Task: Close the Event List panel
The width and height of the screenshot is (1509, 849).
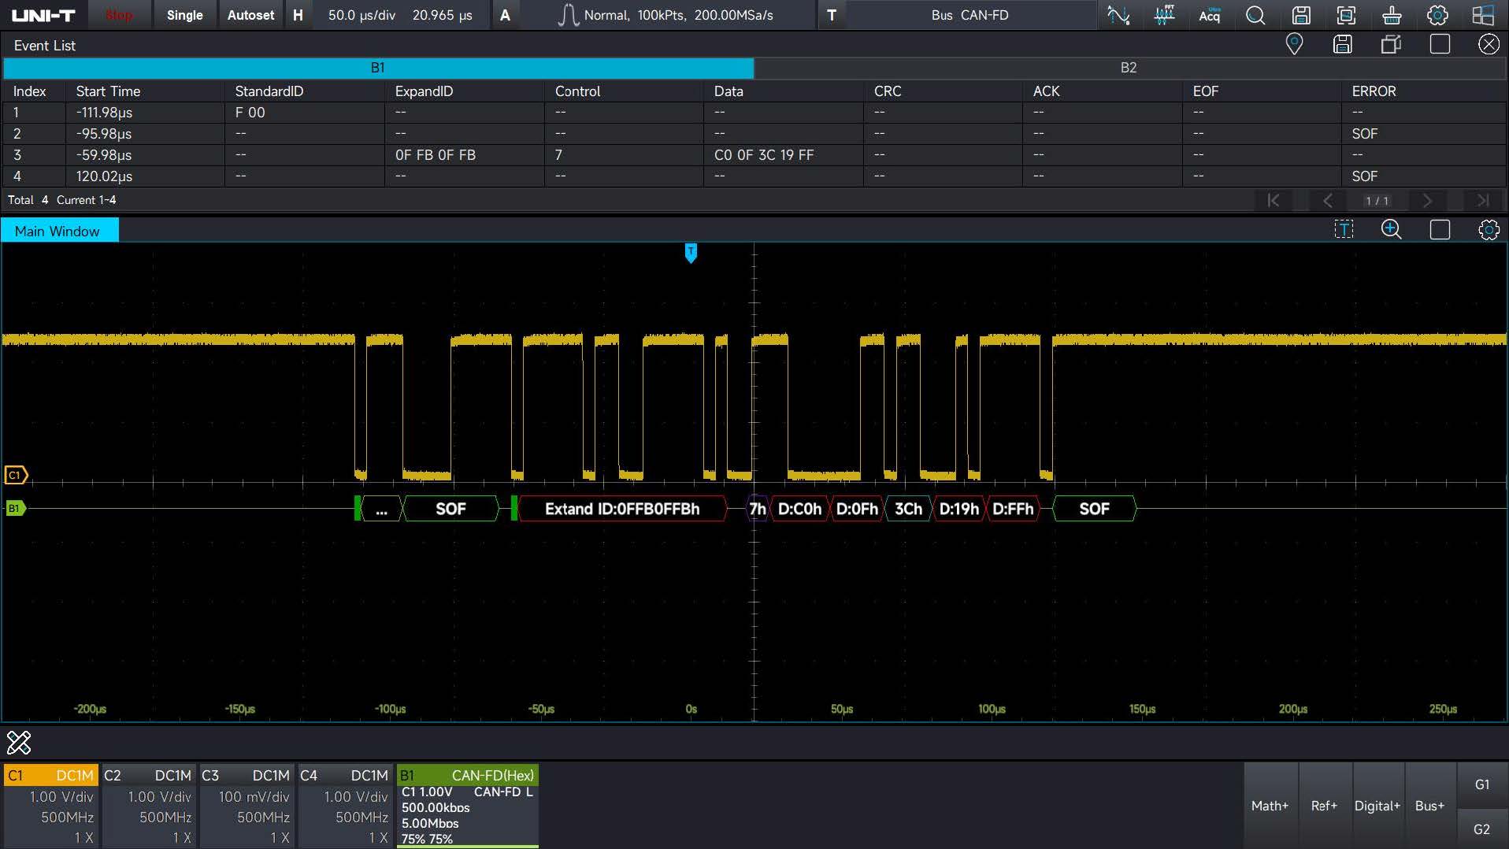Action: tap(1488, 44)
